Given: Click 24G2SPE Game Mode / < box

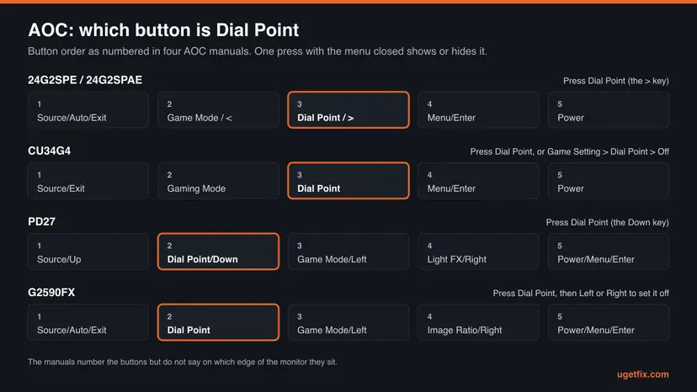Looking at the screenshot, I should 218,110.
